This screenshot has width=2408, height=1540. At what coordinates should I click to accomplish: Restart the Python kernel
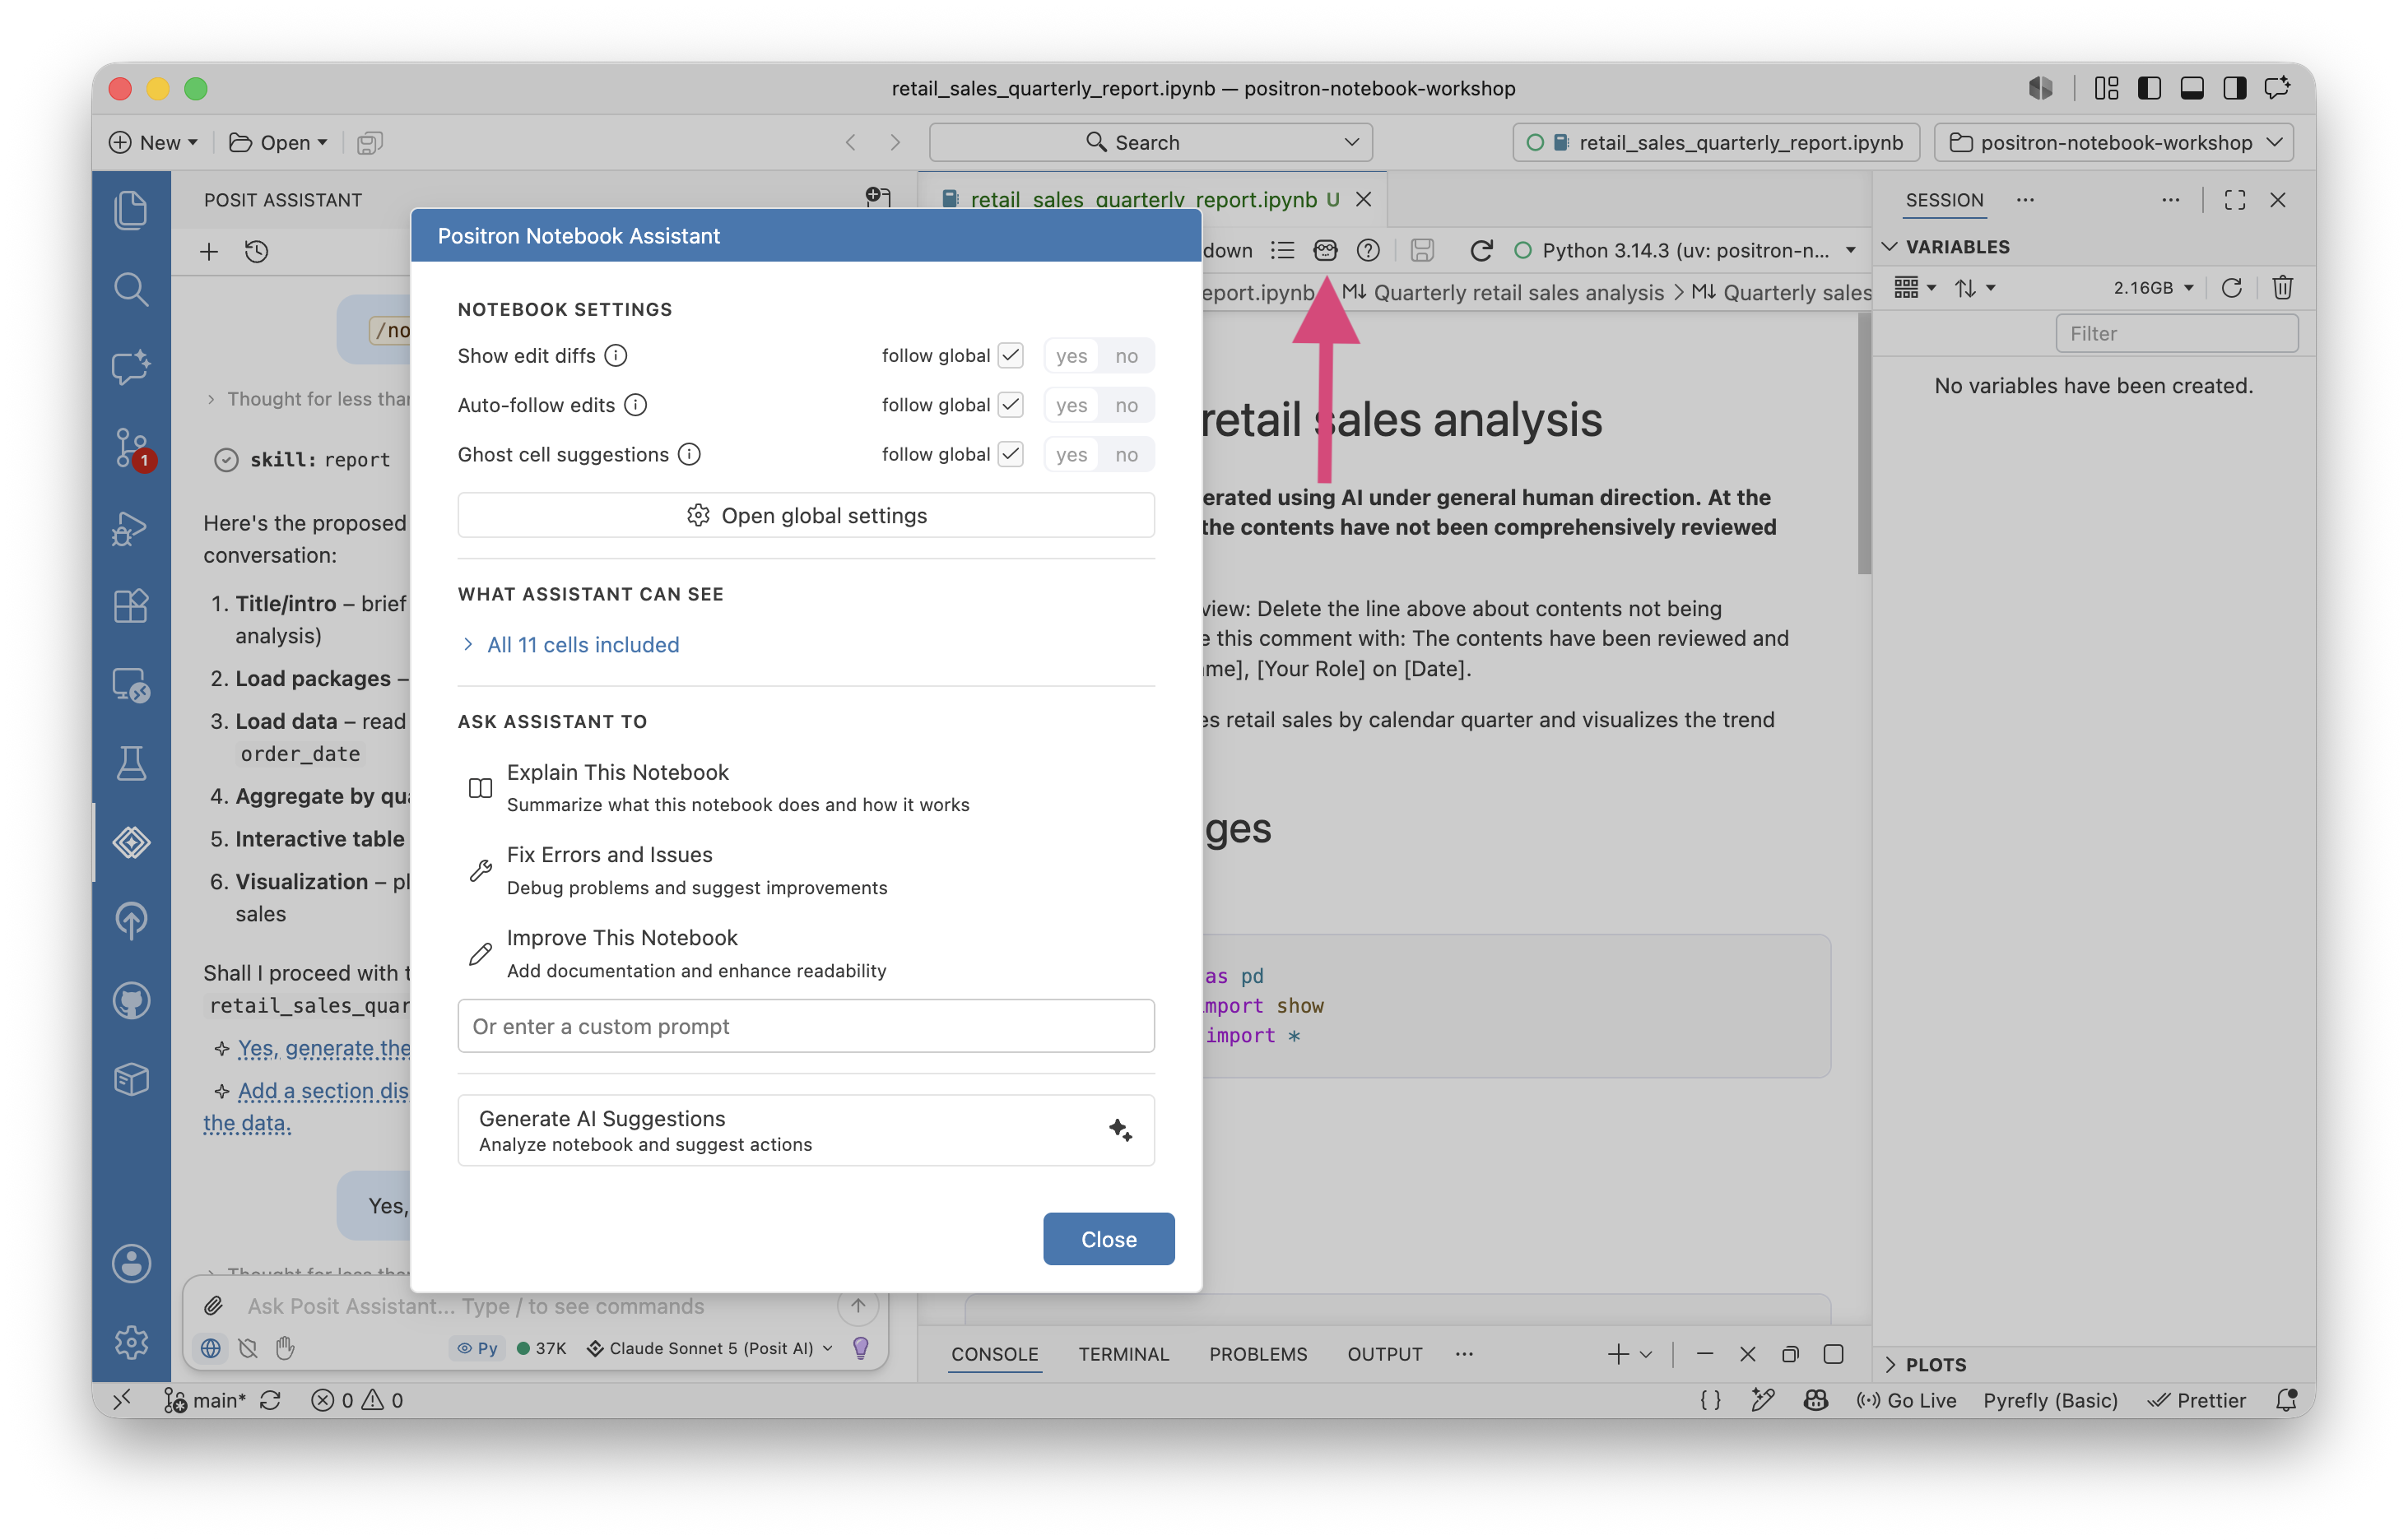tap(1481, 250)
